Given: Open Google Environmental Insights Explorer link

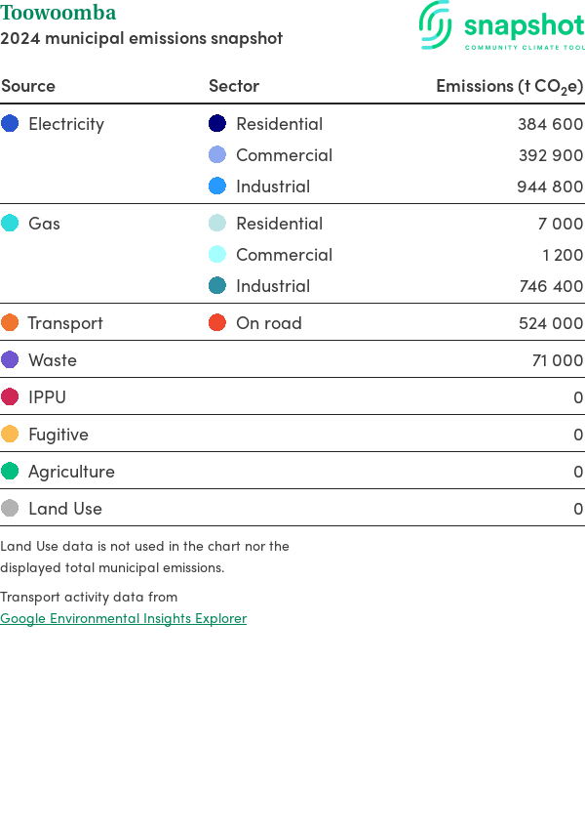Looking at the screenshot, I should [x=123, y=618].
